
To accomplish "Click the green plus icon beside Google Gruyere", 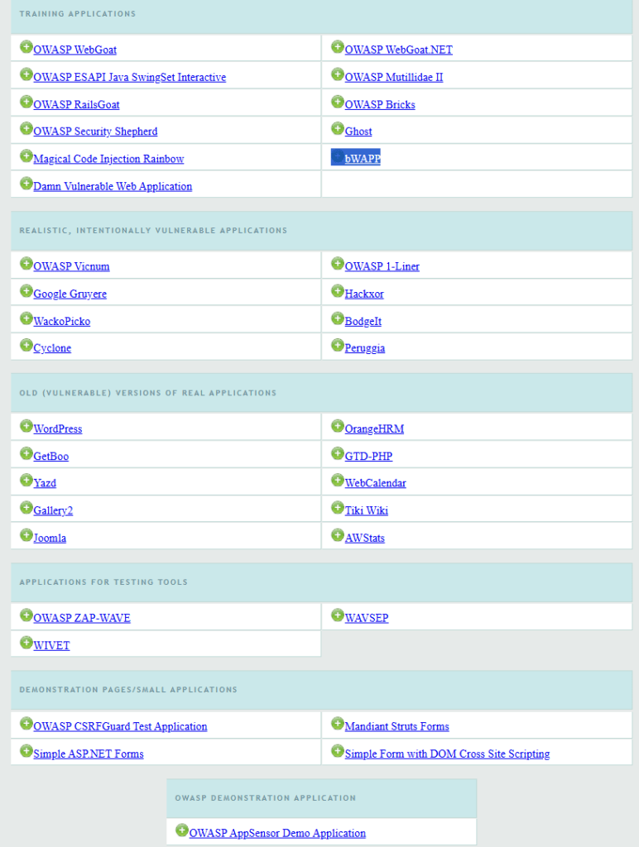I will pos(26,291).
